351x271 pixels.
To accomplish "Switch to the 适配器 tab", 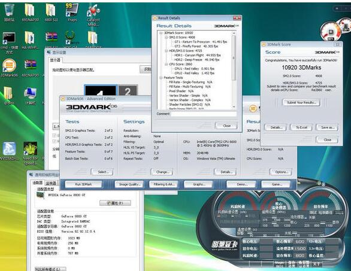I will 37,183.
